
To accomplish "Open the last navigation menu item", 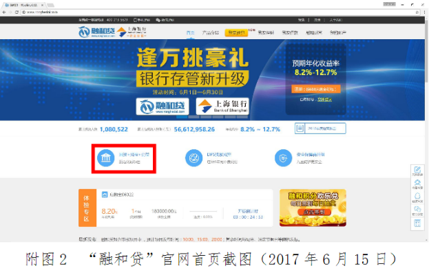I will pos(338,33).
